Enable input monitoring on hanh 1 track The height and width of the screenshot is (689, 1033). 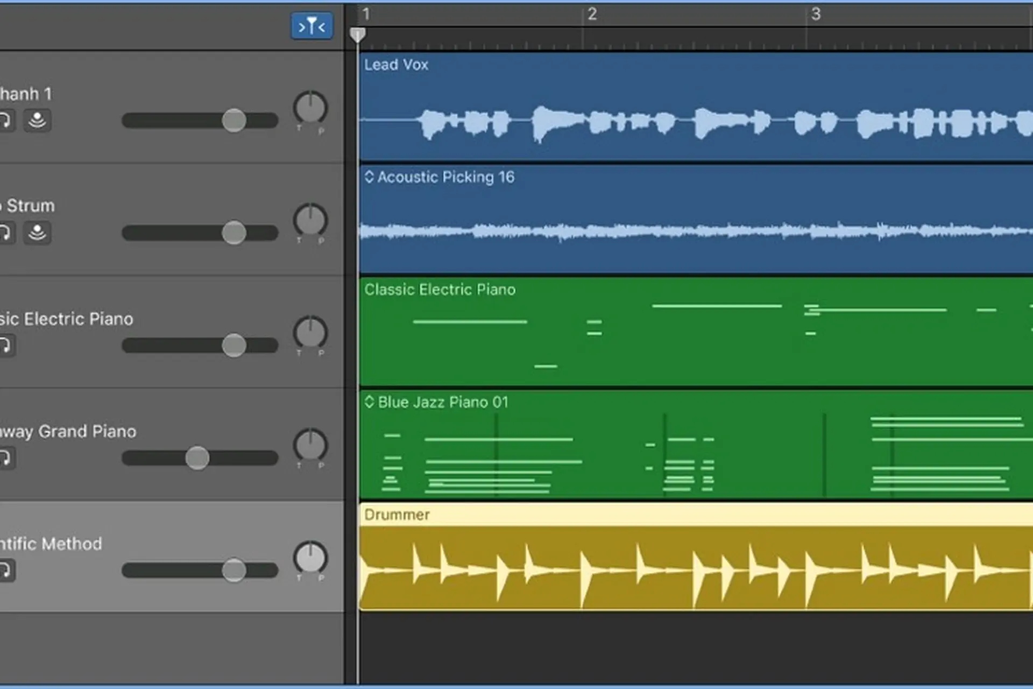pyautogui.click(x=37, y=120)
